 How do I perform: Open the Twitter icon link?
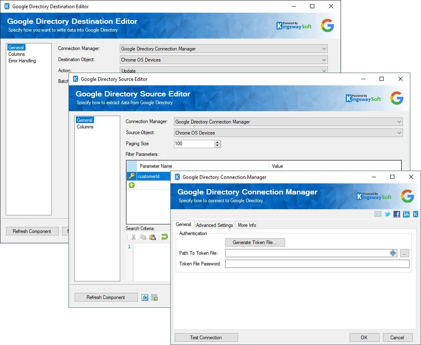(x=387, y=214)
